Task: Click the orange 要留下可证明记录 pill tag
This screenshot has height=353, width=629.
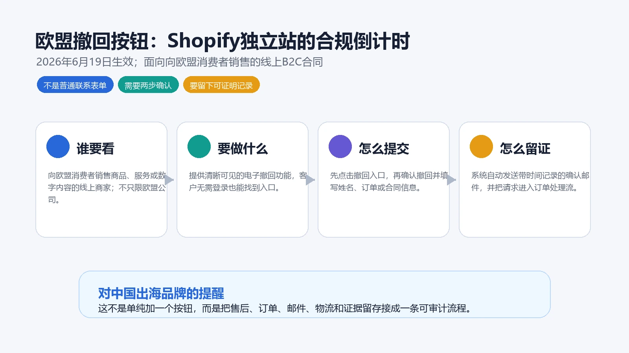Action: click(x=221, y=85)
